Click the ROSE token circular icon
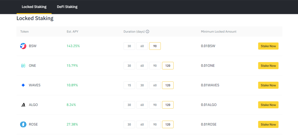298x135 pixels. [x=23, y=124]
